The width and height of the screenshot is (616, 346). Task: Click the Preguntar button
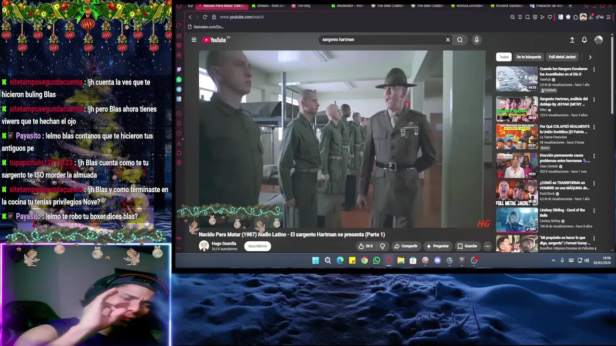437,246
